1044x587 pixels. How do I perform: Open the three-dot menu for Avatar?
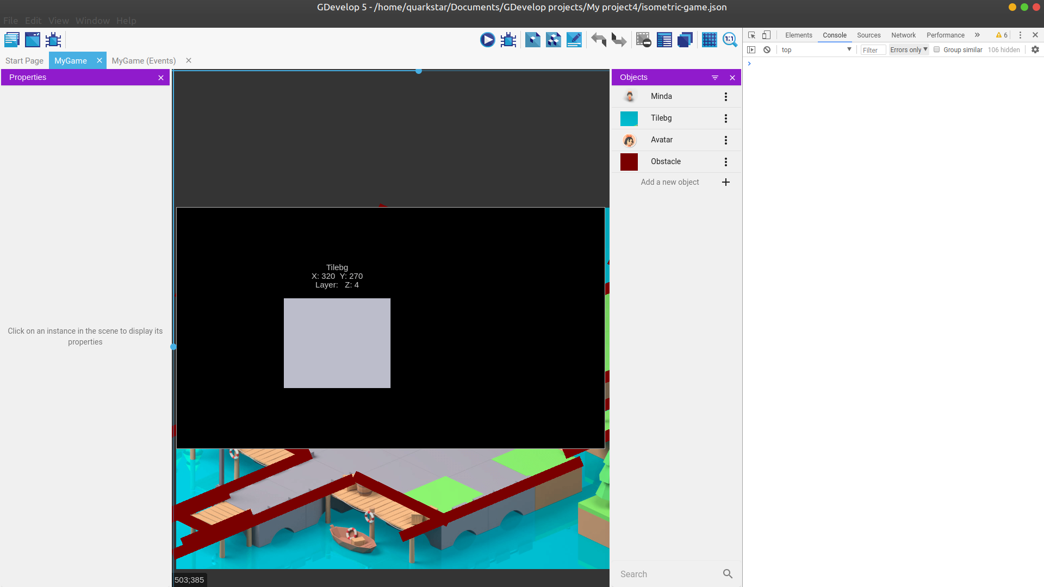click(726, 140)
